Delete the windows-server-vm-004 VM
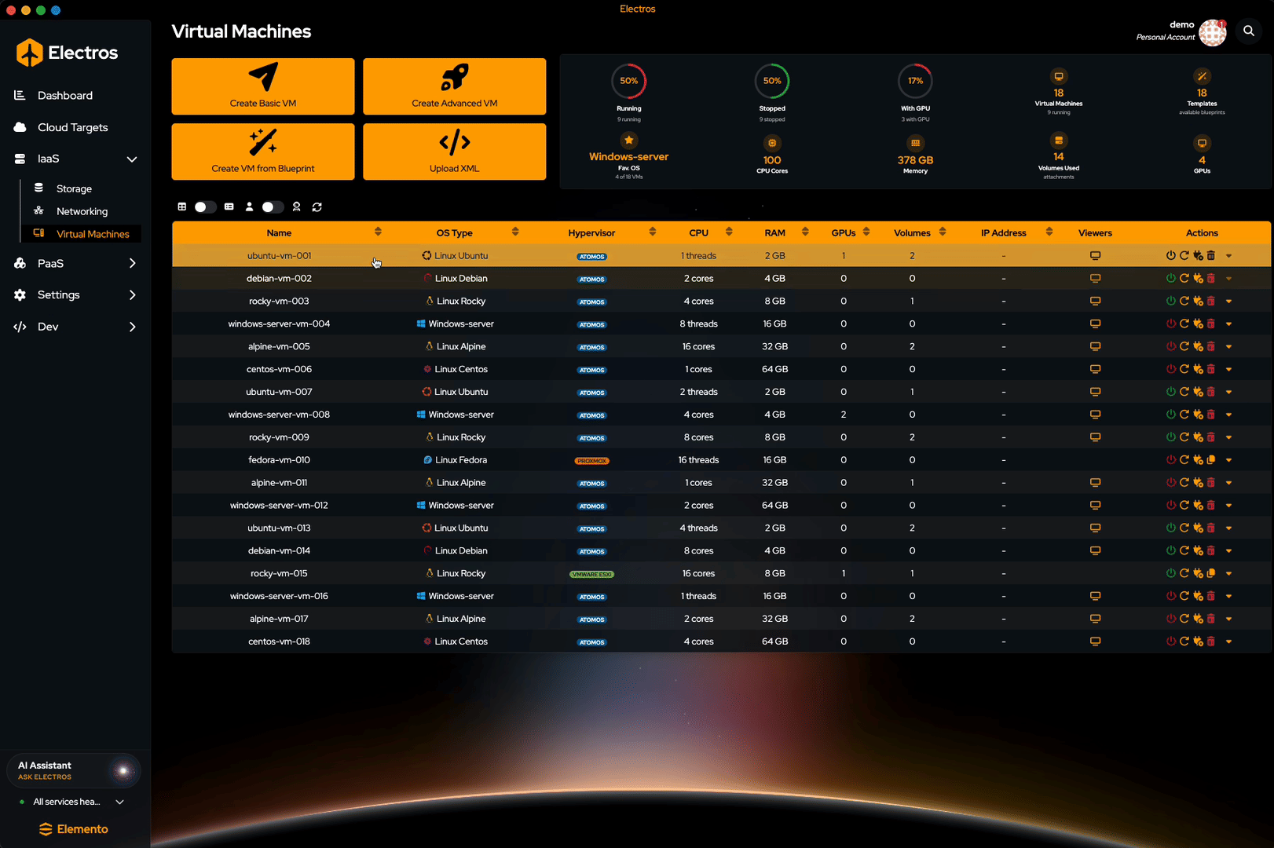The image size is (1274, 848). pyautogui.click(x=1210, y=324)
